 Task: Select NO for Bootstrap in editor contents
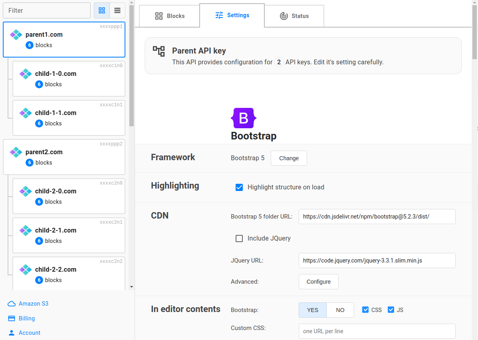pyautogui.click(x=340, y=310)
